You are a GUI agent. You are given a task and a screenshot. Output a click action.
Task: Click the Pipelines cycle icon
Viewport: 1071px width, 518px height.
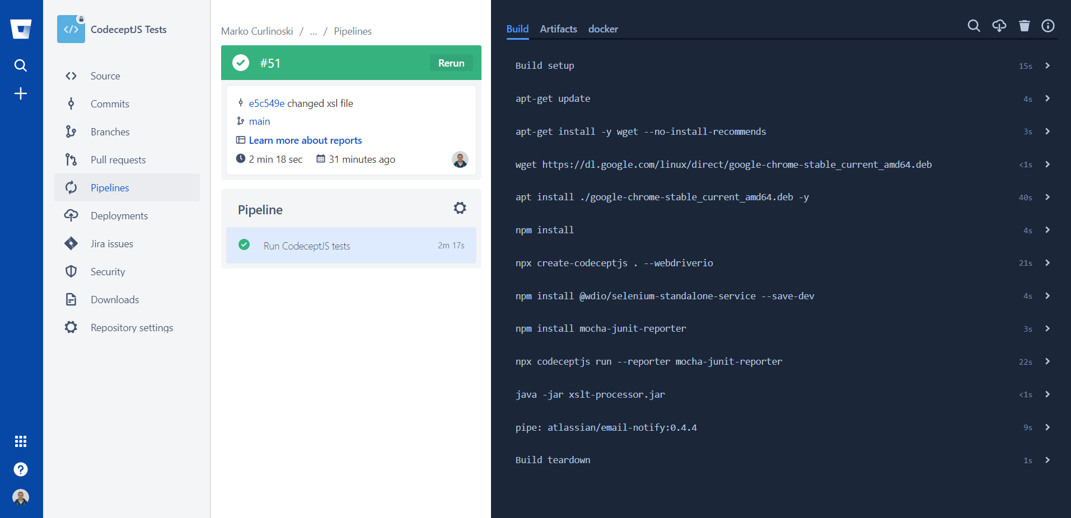click(71, 188)
